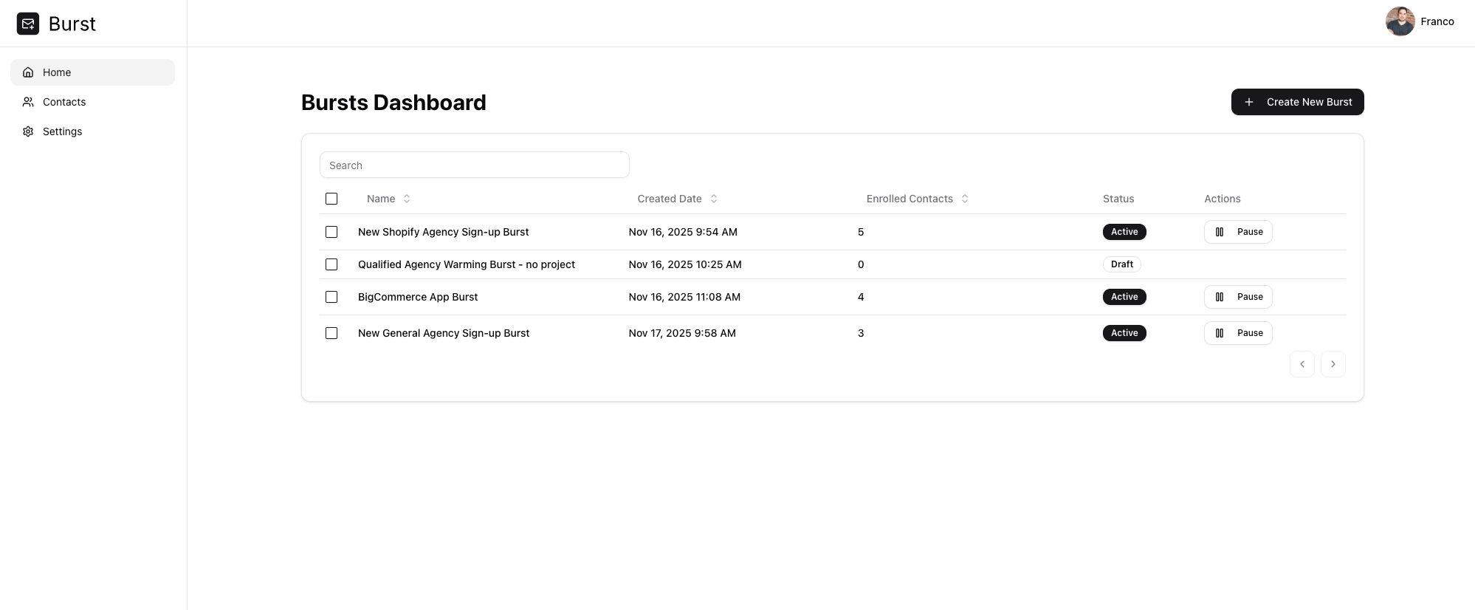Click the Create New Burst button
The image size is (1475, 610).
[x=1297, y=102]
